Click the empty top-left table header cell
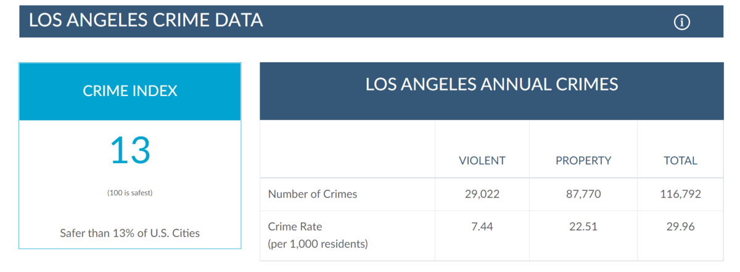This screenshot has height=272, width=740. tap(348, 149)
